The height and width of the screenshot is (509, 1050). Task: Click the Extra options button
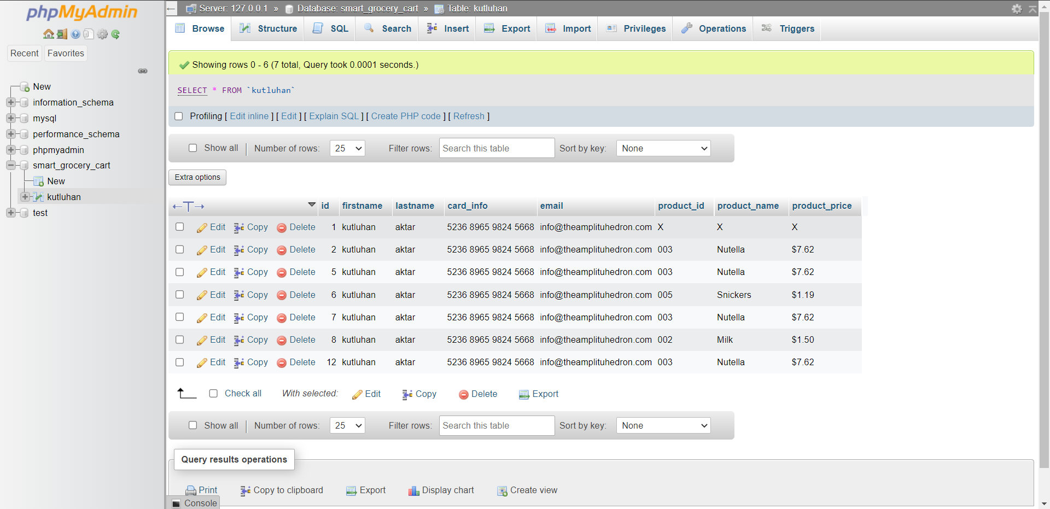(197, 177)
